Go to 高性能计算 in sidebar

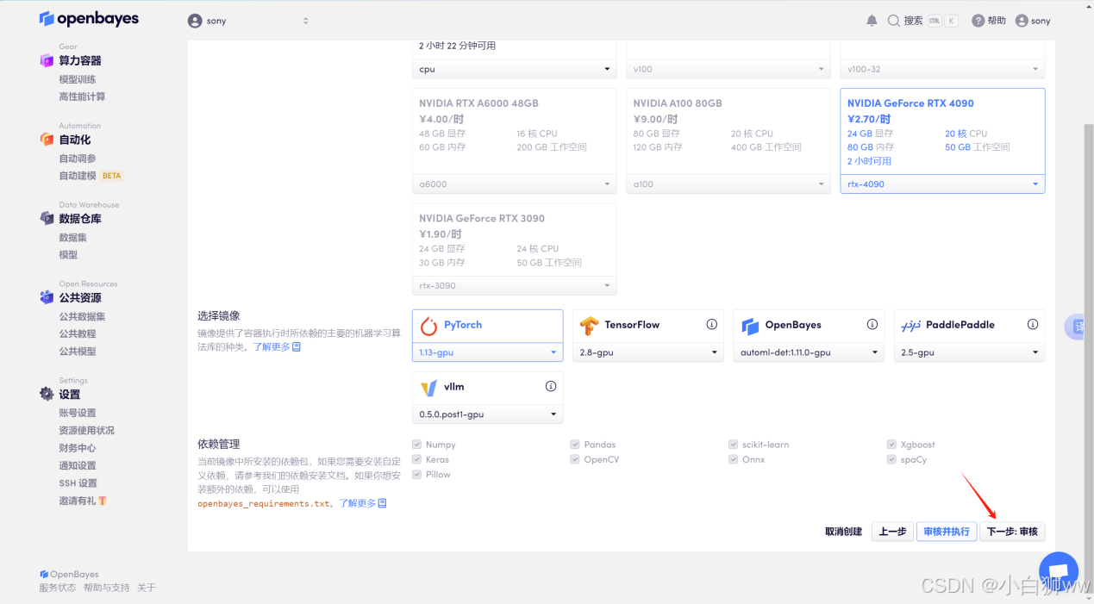click(x=82, y=97)
